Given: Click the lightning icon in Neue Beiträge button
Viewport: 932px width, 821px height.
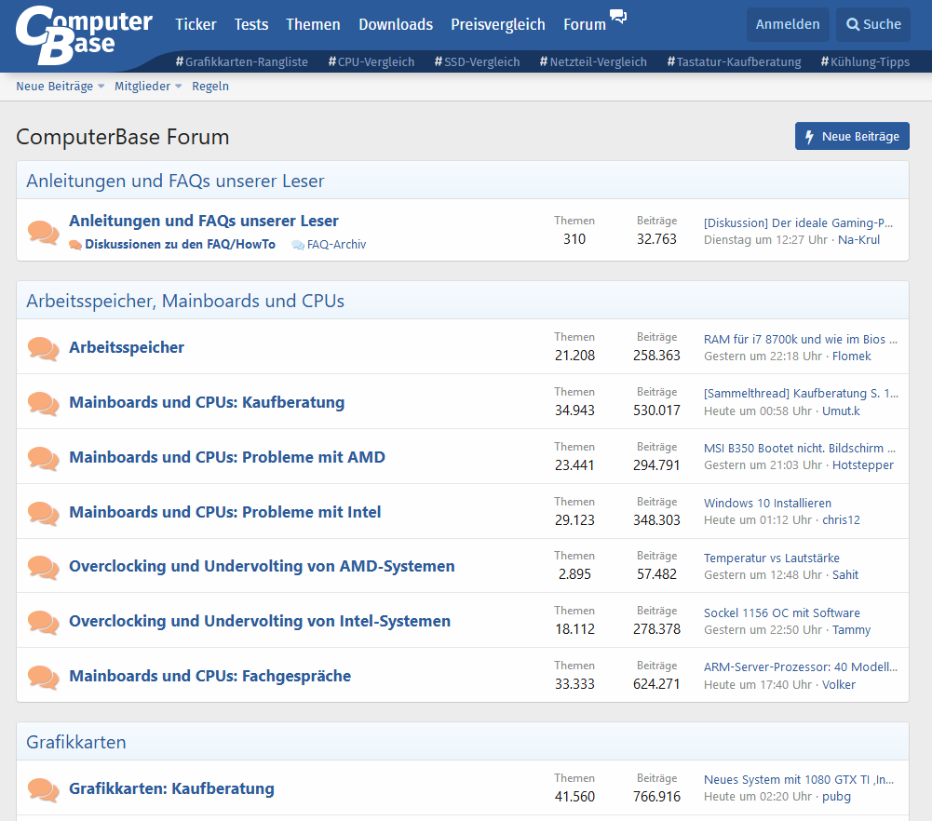Looking at the screenshot, I should [809, 137].
